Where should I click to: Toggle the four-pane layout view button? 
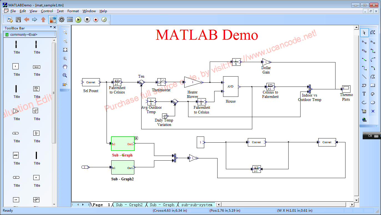[52, 19]
